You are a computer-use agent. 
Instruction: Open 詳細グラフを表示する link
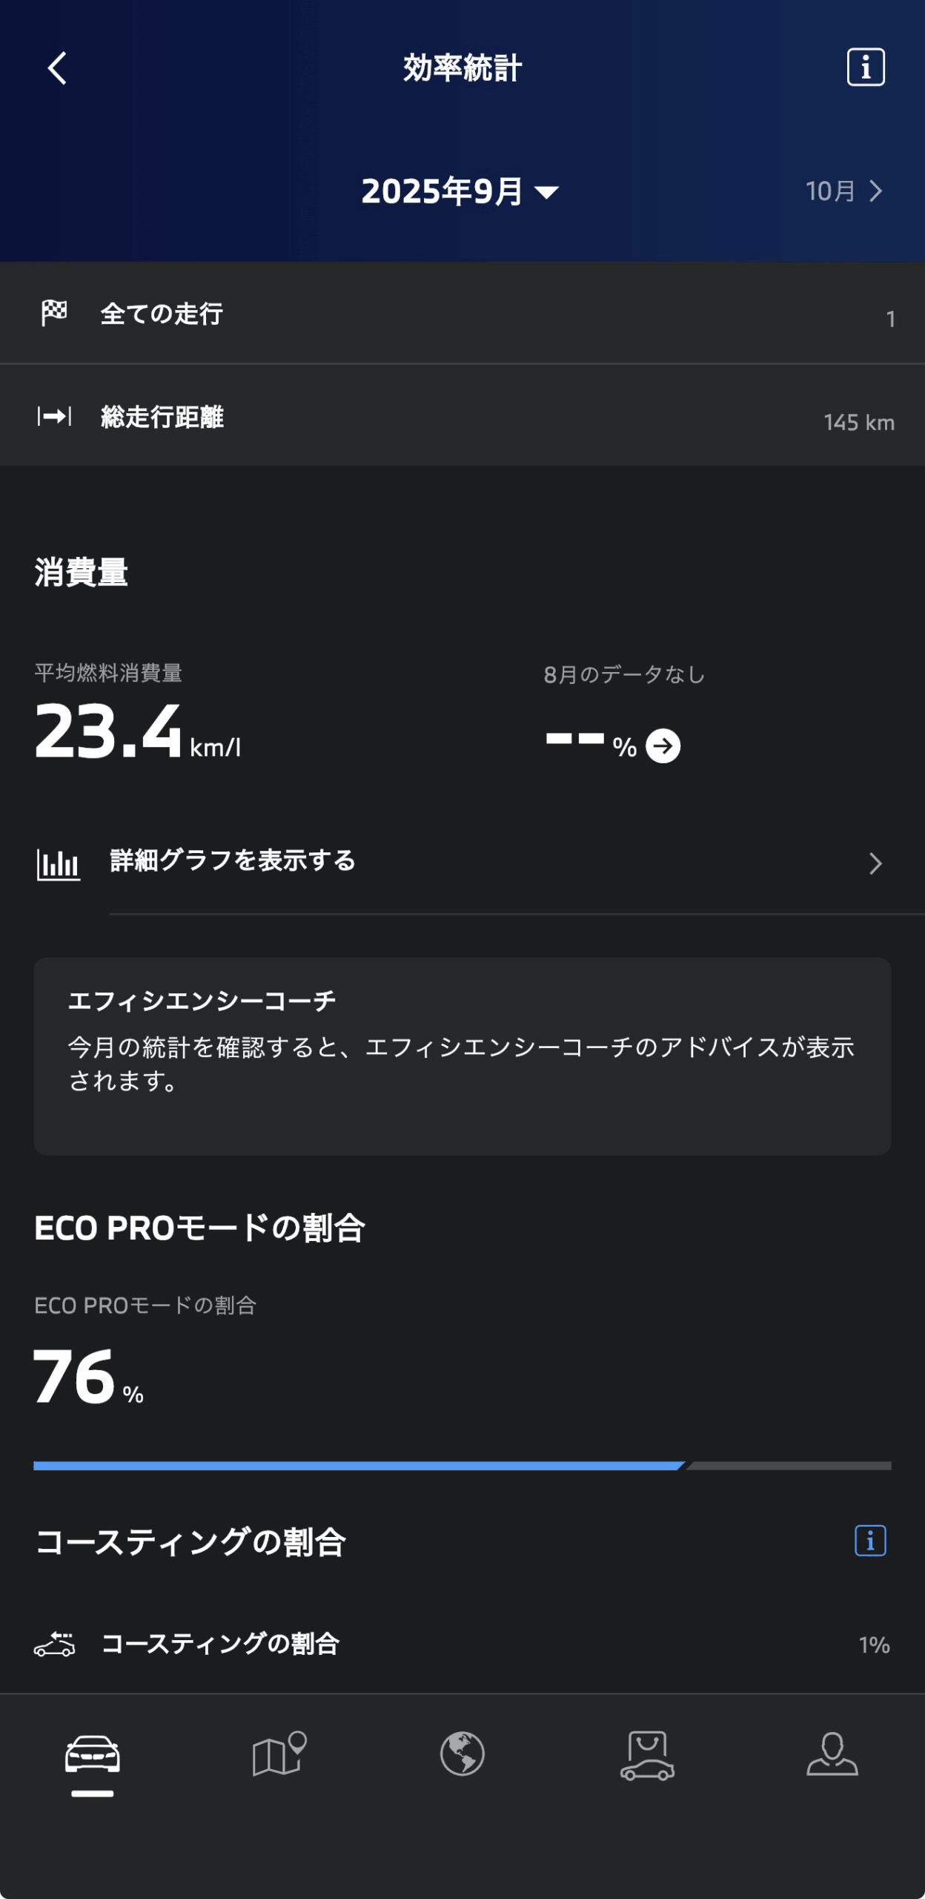pyautogui.click(x=233, y=860)
